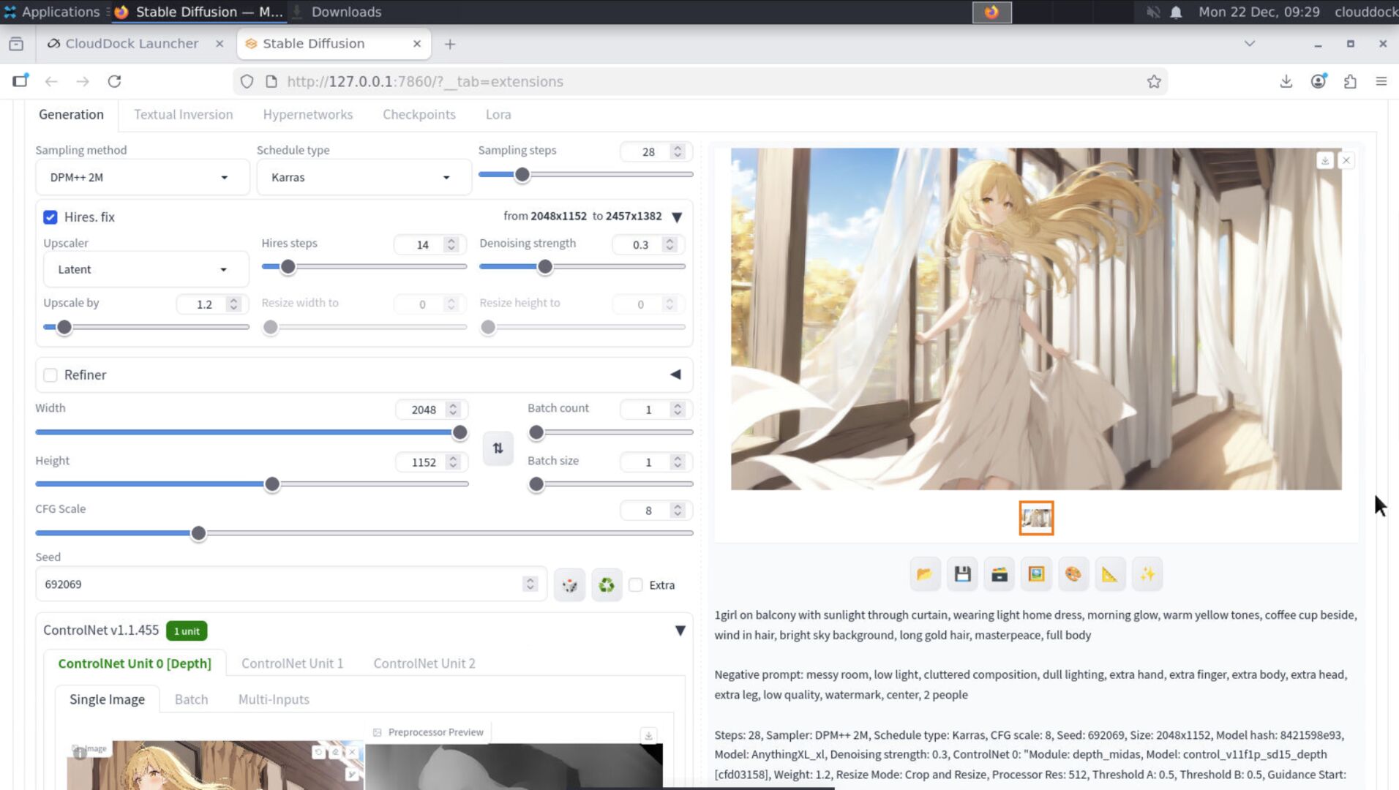Open the Sampling method dropdown
1399x790 pixels.
pos(142,178)
